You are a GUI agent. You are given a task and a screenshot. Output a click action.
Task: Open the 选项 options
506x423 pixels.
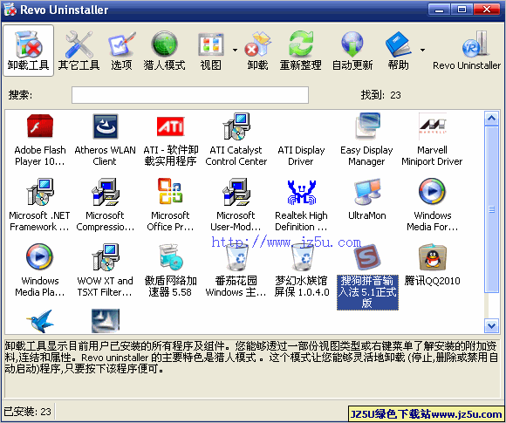tap(121, 51)
